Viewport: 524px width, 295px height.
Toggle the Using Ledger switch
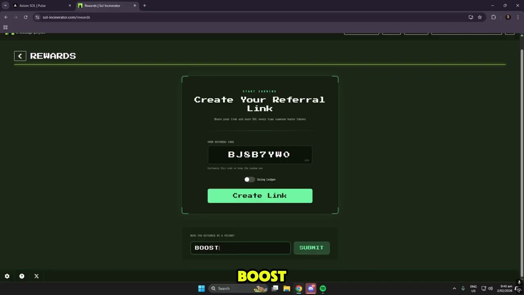pyautogui.click(x=249, y=179)
